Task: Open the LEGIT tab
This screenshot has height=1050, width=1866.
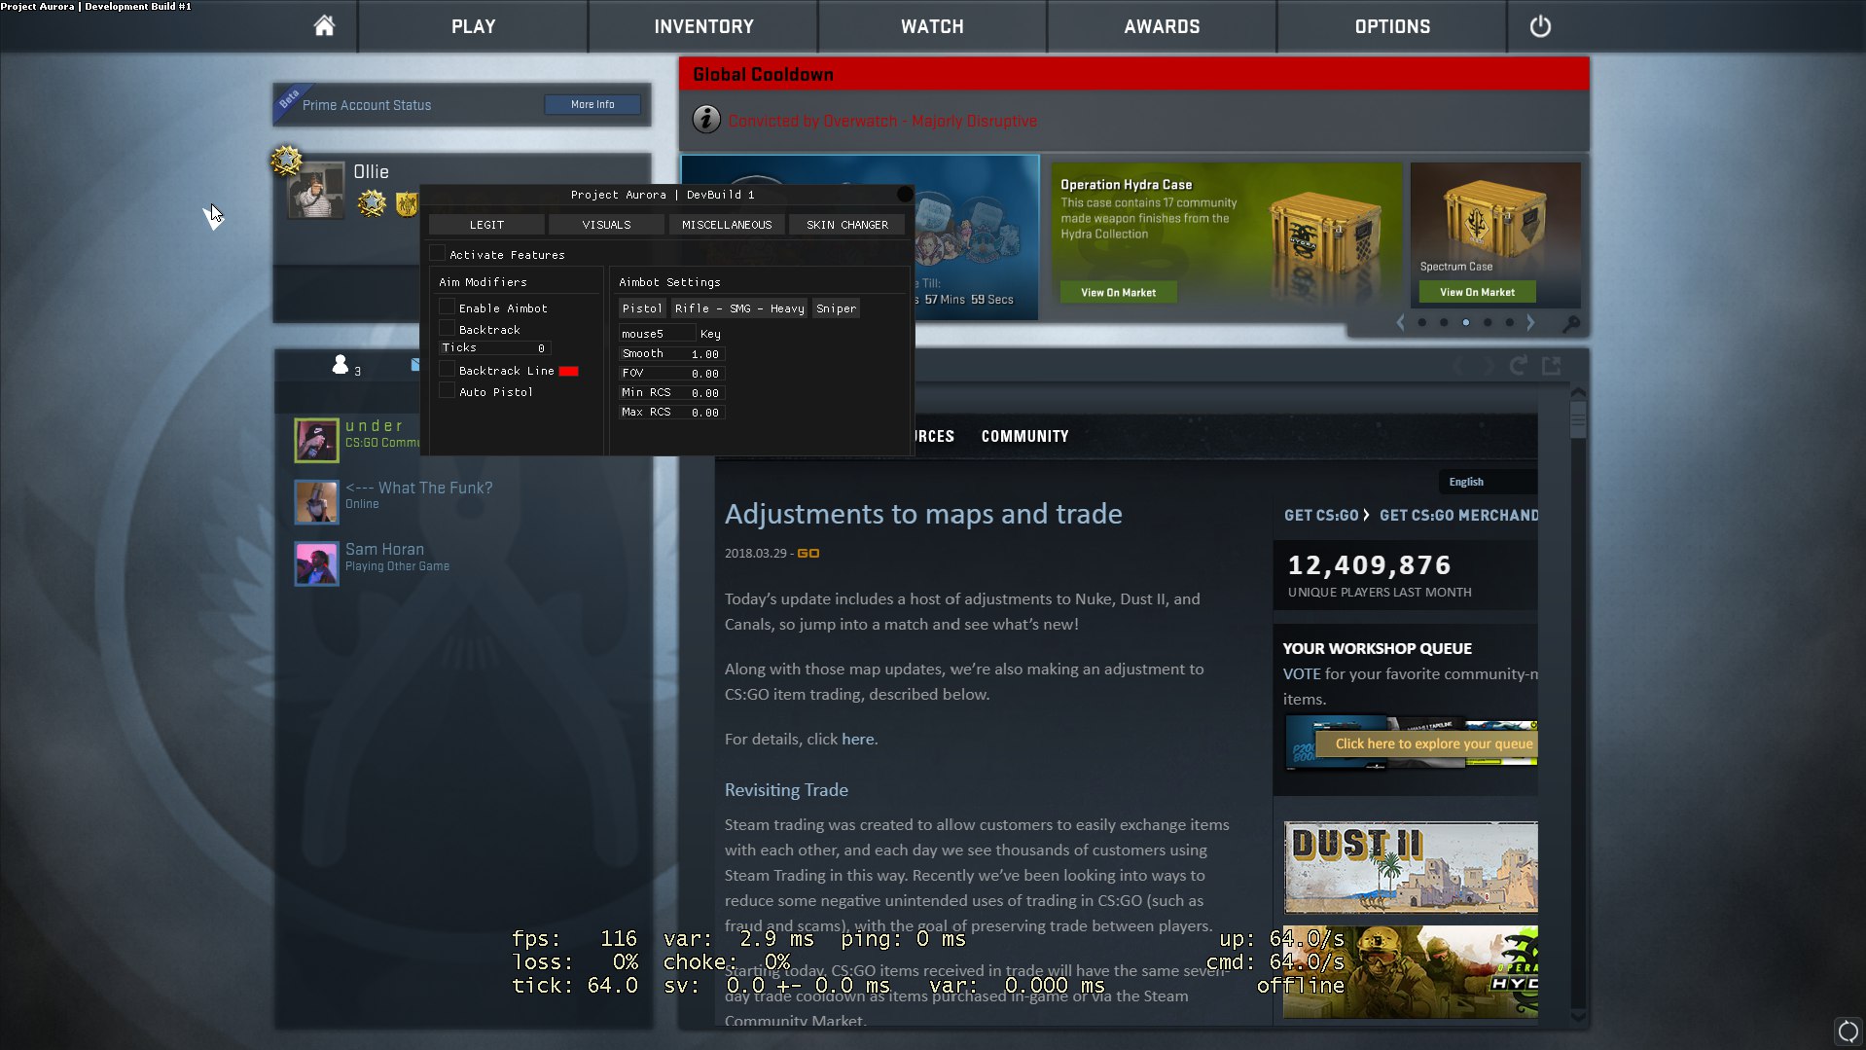Action: [486, 225]
